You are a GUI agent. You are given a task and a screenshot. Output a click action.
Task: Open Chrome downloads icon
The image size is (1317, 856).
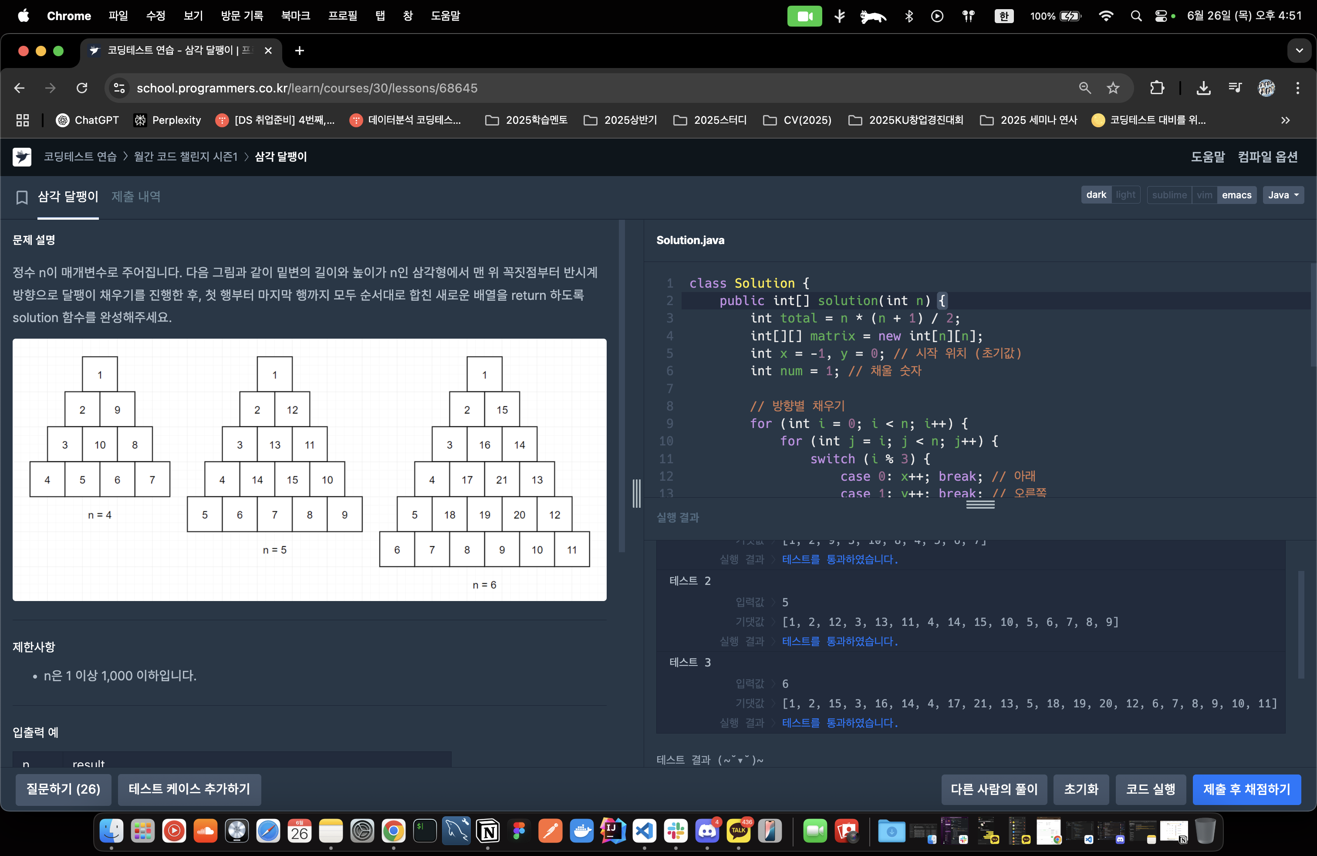pos(1204,88)
